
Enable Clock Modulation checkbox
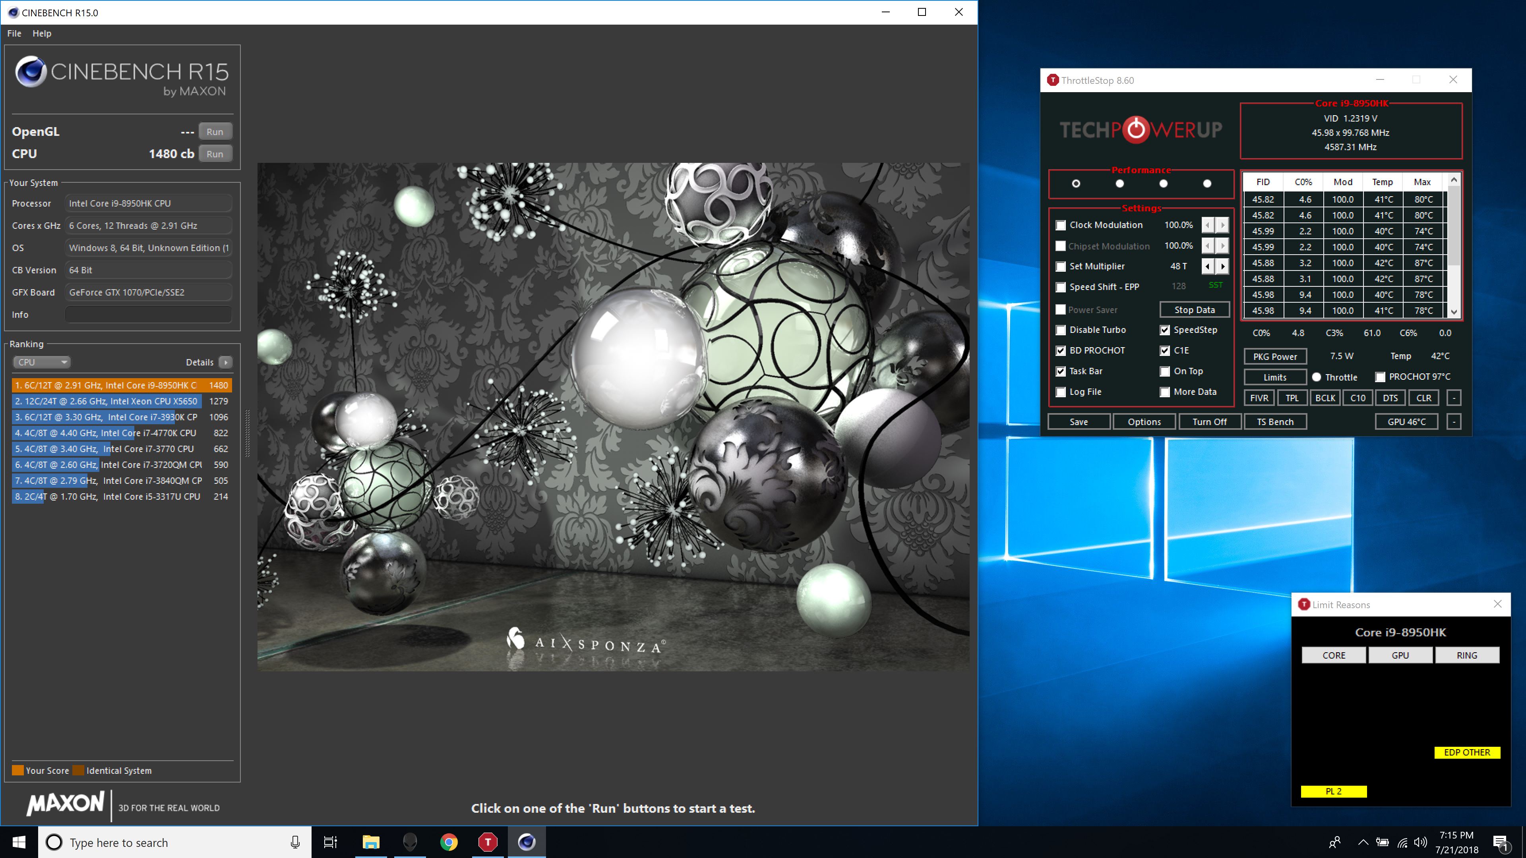1061,225
